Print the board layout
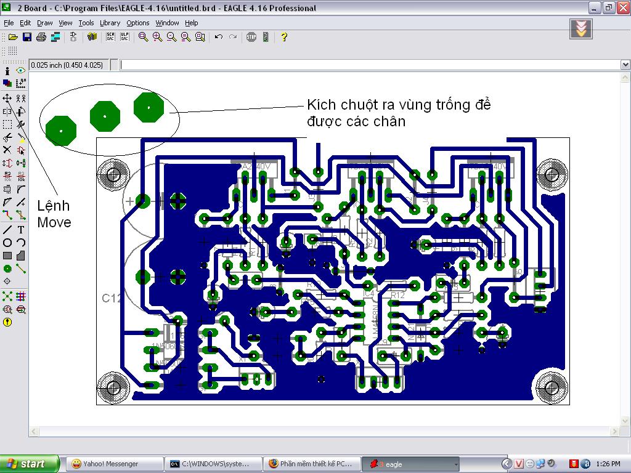This screenshot has height=473, width=631. 41,37
